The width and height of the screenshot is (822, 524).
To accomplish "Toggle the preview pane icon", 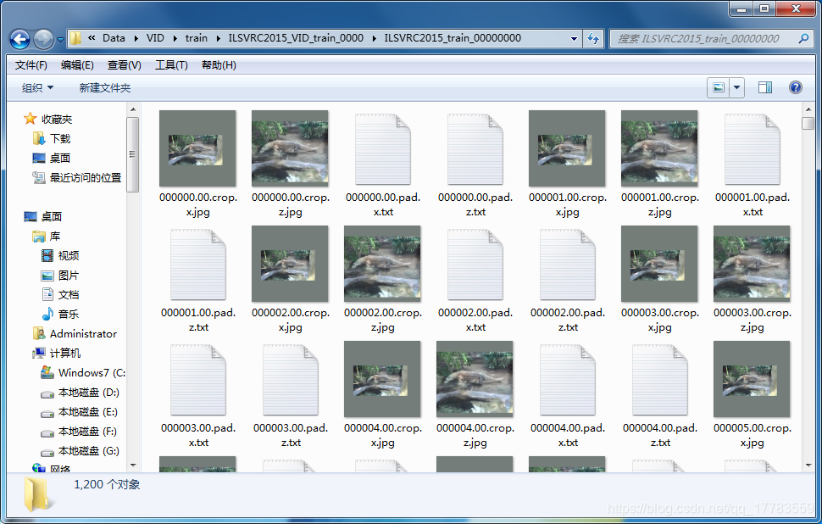I will click(x=765, y=87).
